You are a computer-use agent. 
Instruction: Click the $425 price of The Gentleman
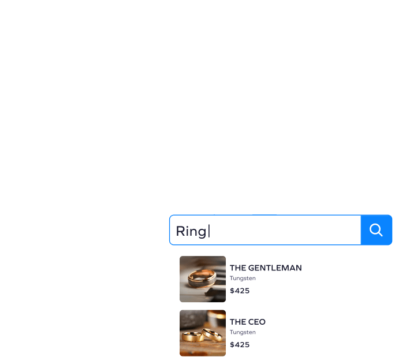(240, 291)
